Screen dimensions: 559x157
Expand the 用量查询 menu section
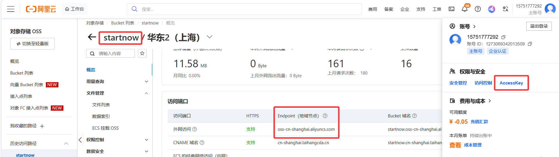click(146, 82)
